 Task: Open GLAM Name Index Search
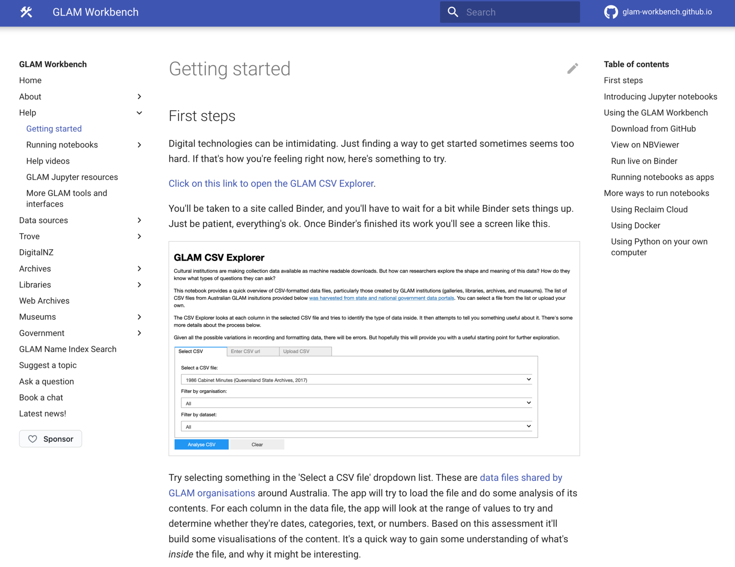pos(68,349)
